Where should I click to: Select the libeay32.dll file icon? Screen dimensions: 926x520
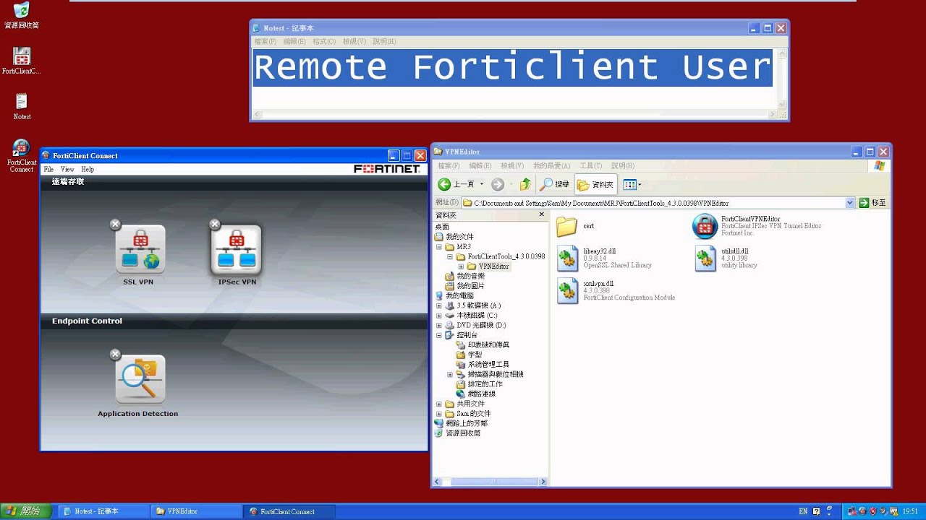point(568,259)
